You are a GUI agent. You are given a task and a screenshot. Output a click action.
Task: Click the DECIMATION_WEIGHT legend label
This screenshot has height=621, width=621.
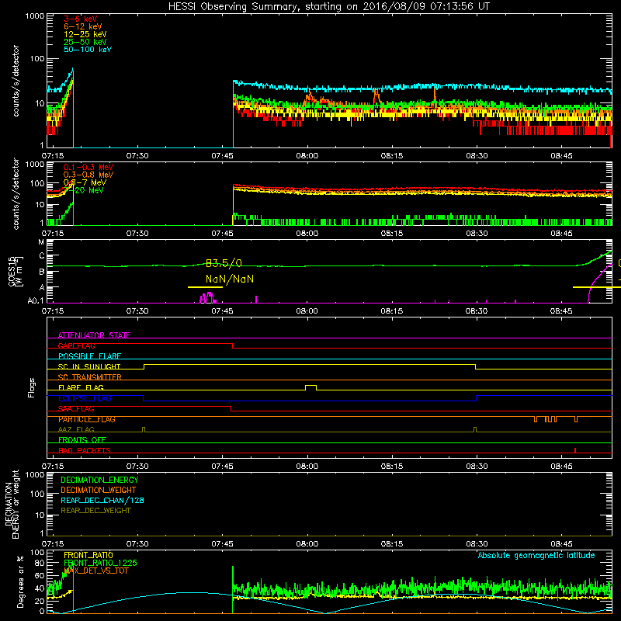[x=99, y=490]
